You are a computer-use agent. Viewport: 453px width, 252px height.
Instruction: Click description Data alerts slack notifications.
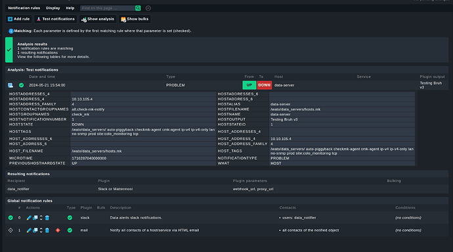[136, 218]
